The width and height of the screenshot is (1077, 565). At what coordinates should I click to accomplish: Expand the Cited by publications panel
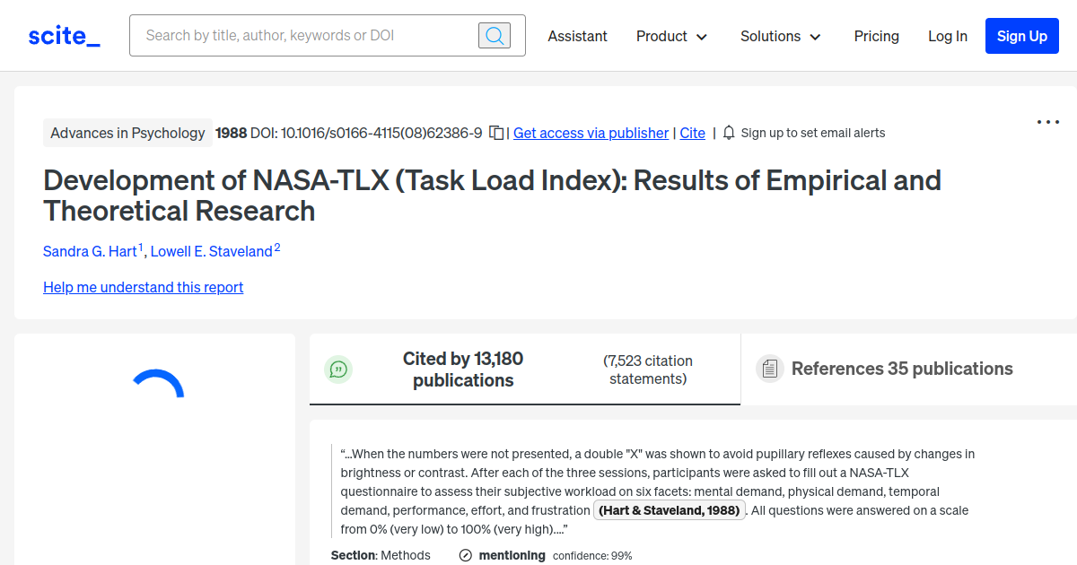[463, 368]
